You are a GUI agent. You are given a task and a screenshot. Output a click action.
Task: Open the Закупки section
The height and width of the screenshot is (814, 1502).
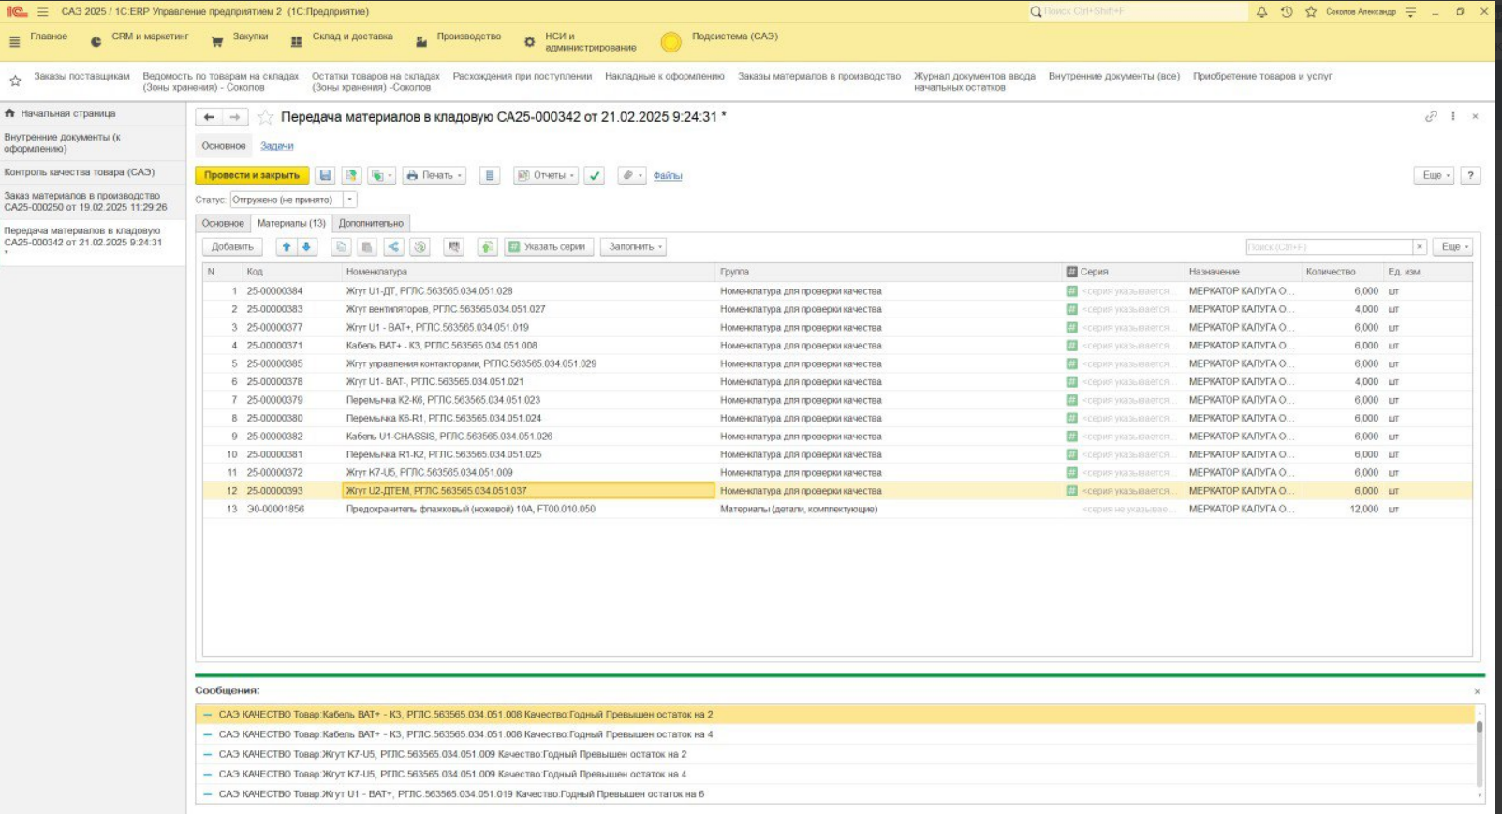click(x=241, y=41)
